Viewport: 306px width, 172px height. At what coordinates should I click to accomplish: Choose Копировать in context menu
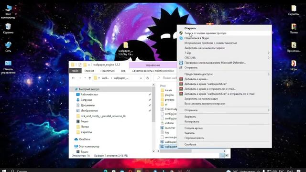click(224, 121)
